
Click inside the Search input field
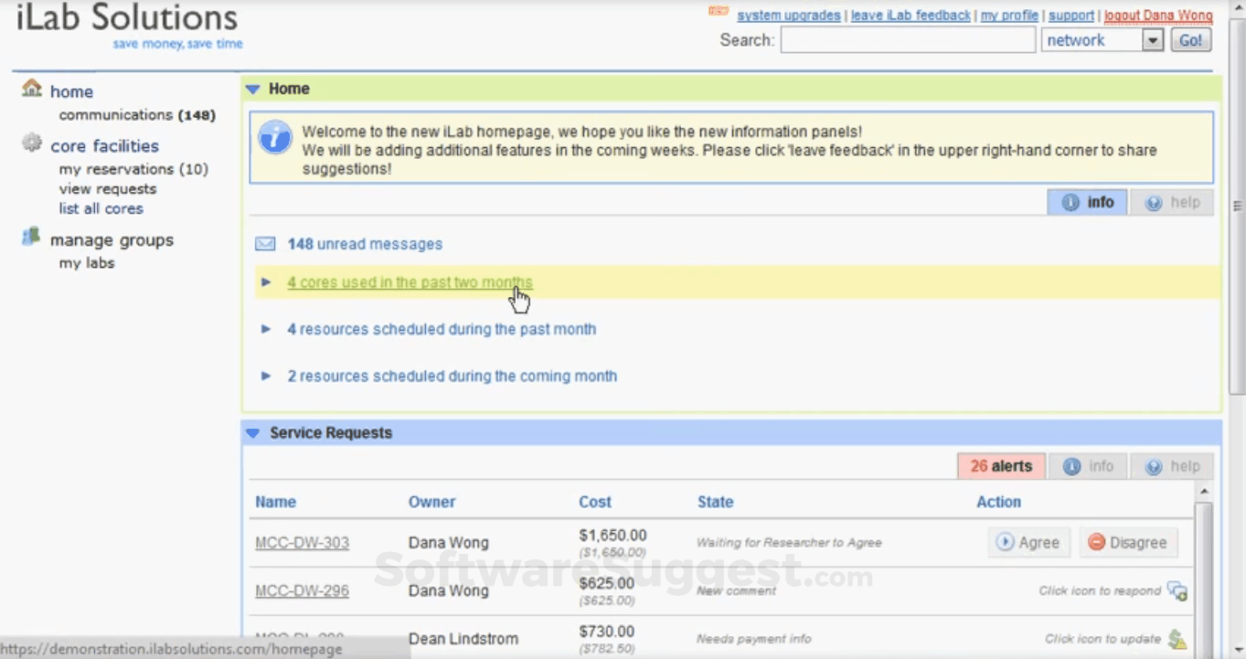(x=907, y=39)
